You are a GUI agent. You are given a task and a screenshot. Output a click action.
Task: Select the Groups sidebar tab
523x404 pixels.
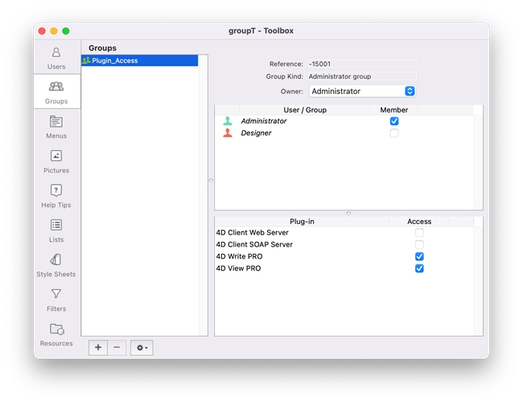click(x=56, y=92)
